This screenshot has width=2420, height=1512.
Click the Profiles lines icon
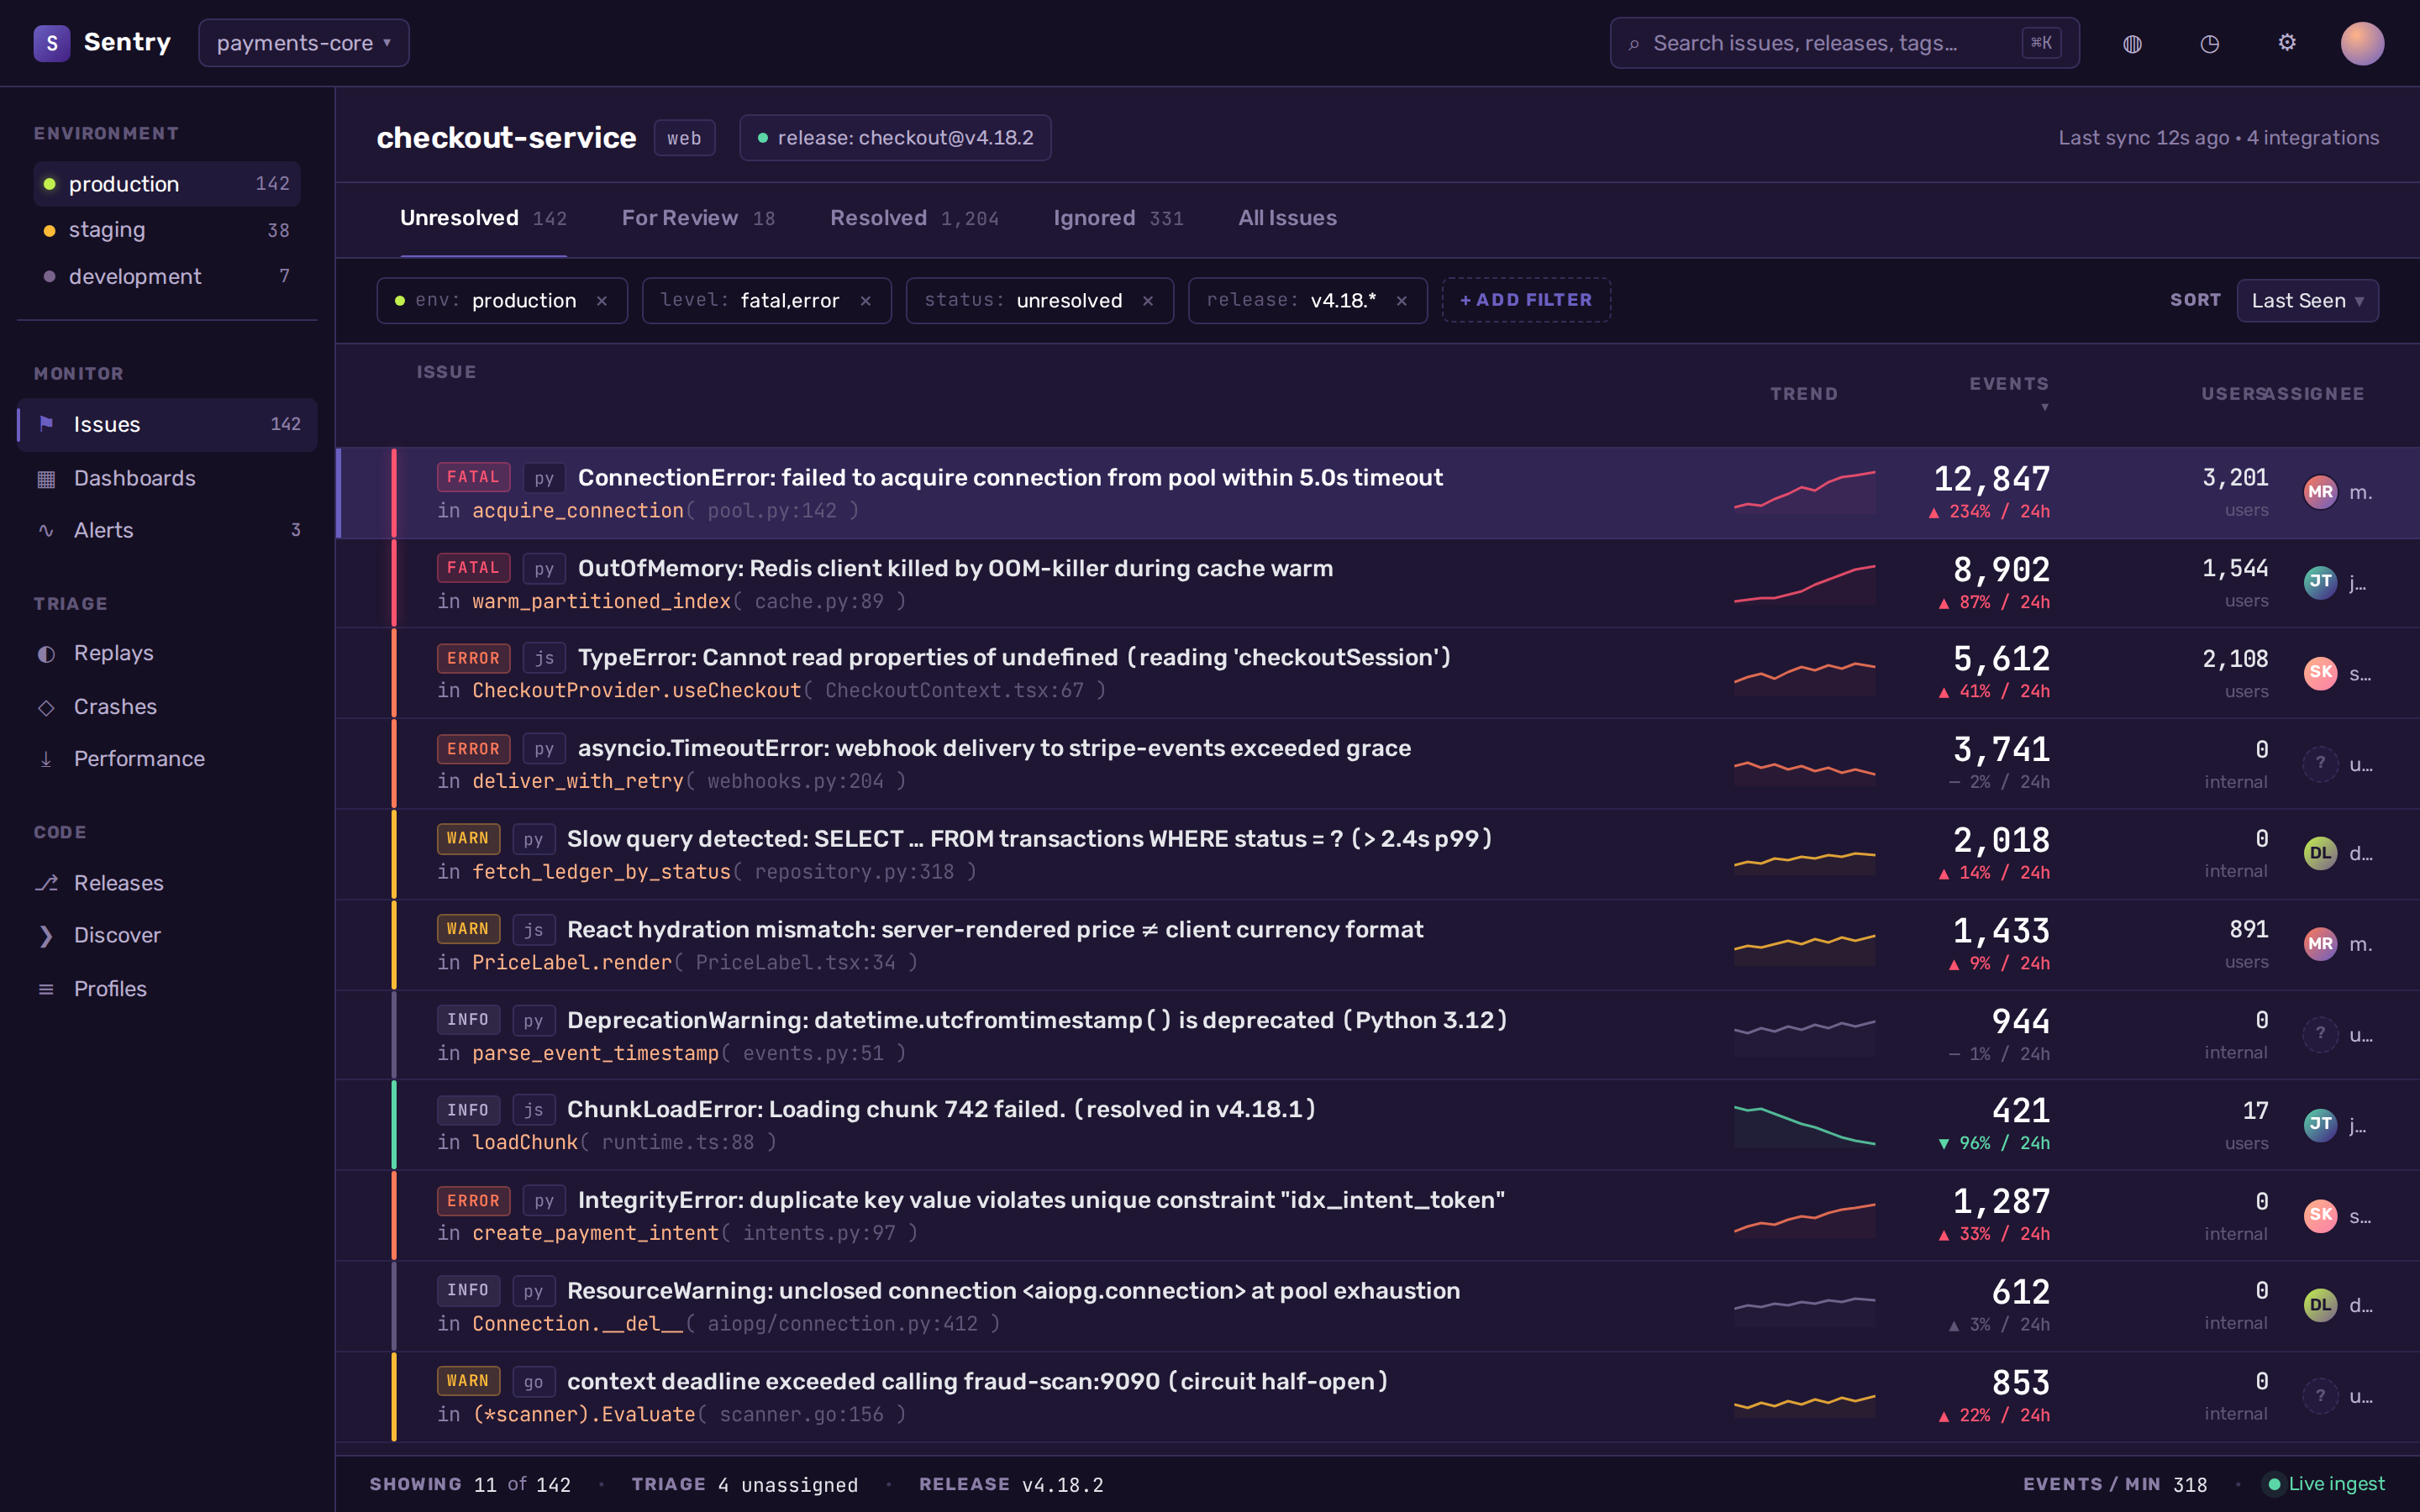coord(46,989)
